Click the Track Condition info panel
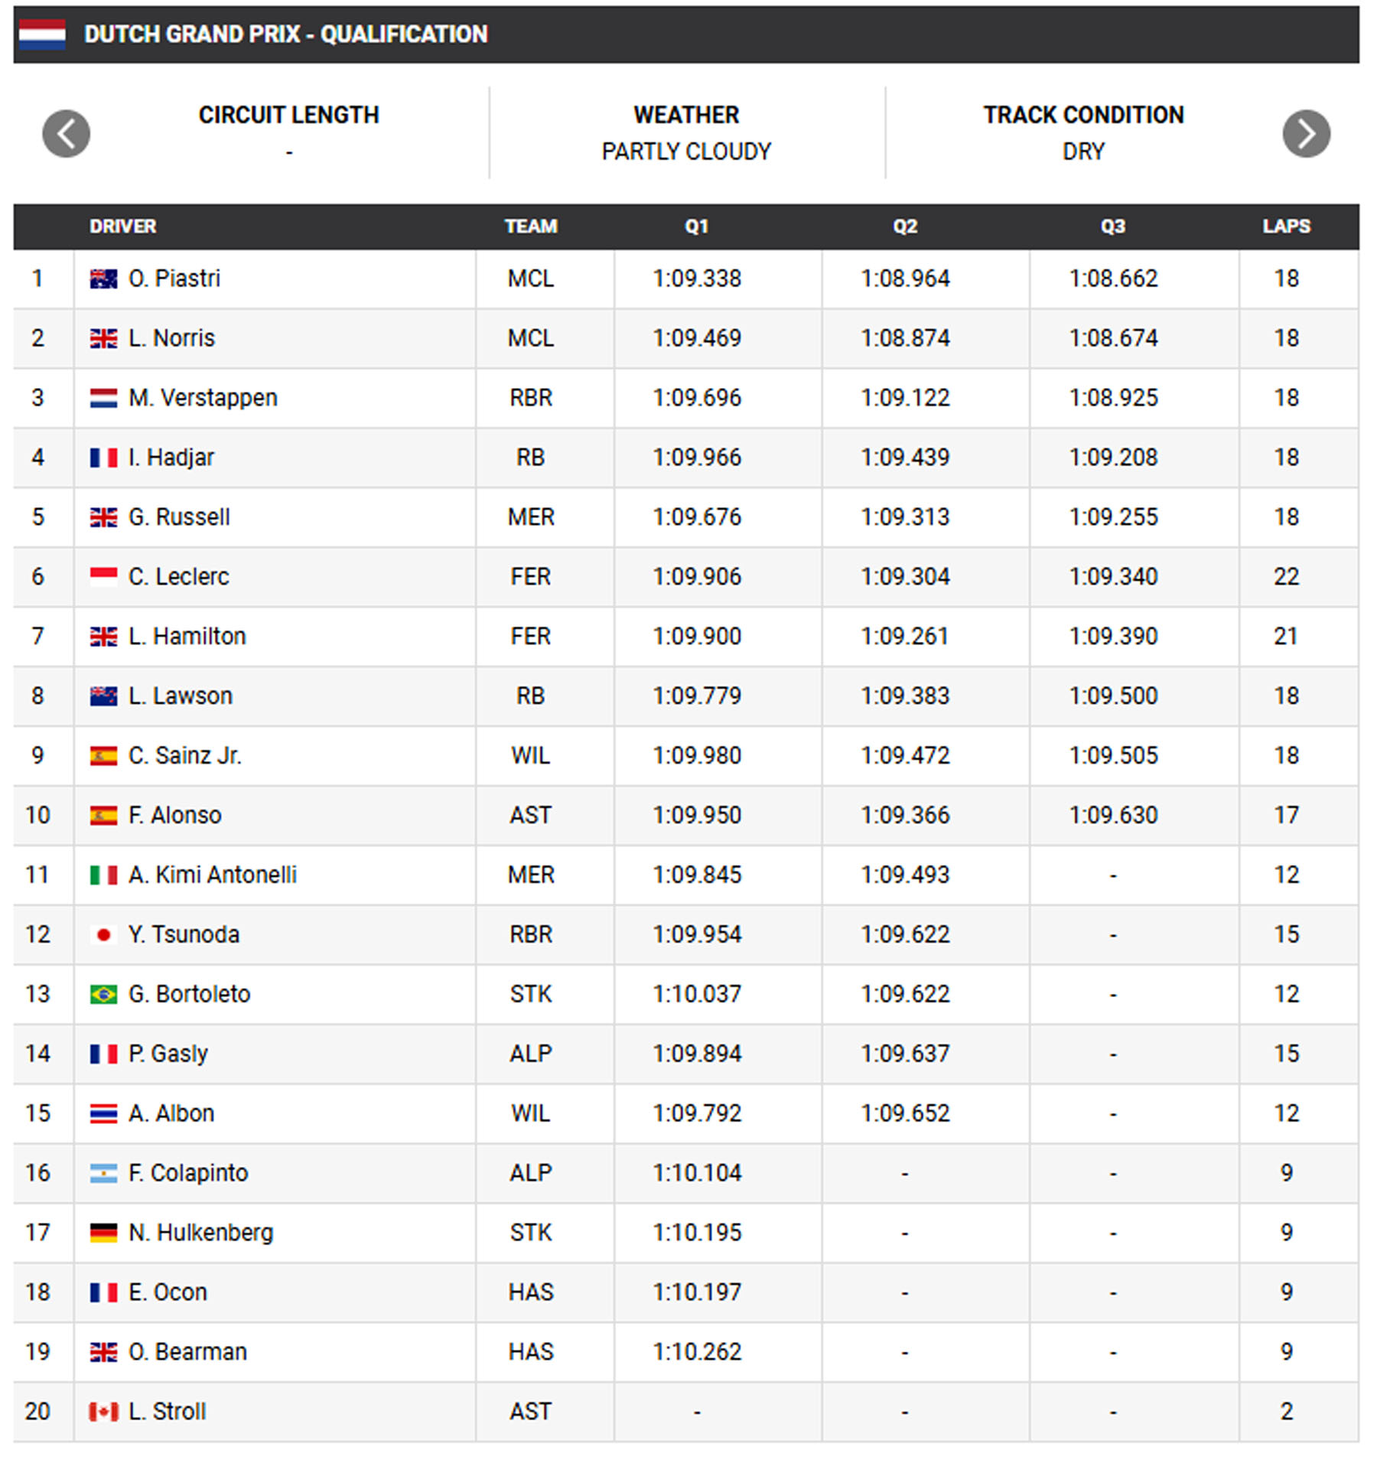Image resolution: width=1377 pixels, height=1460 pixels. [1083, 133]
